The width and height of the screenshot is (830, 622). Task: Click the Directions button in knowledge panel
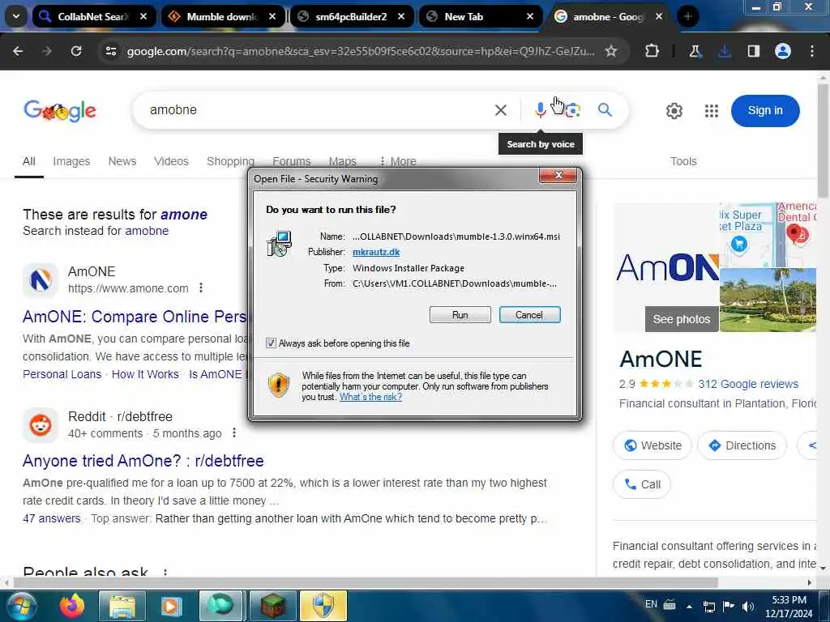742,445
